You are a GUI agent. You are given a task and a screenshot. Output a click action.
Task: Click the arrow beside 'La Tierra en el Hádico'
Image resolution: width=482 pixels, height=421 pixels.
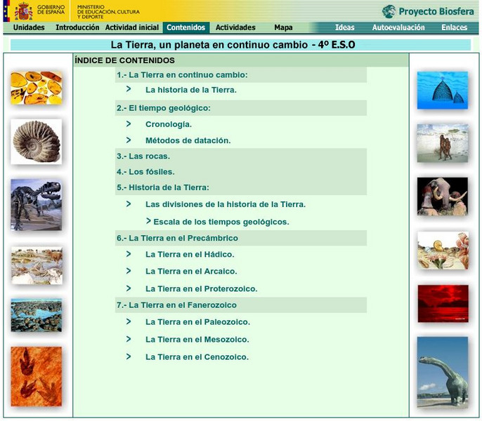[x=129, y=254]
